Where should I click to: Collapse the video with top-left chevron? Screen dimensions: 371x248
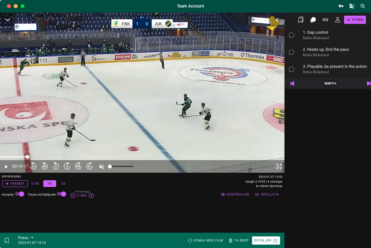pyautogui.click(x=7, y=20)
